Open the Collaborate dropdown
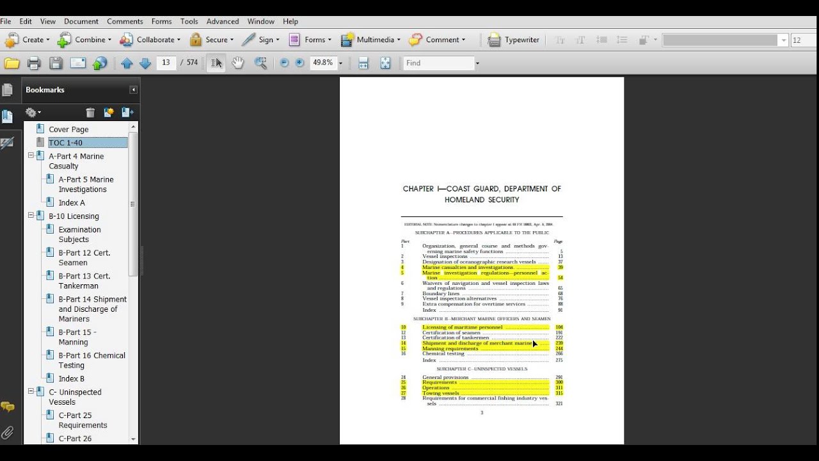This screenshot has height=461, width=819. [150, 40]
